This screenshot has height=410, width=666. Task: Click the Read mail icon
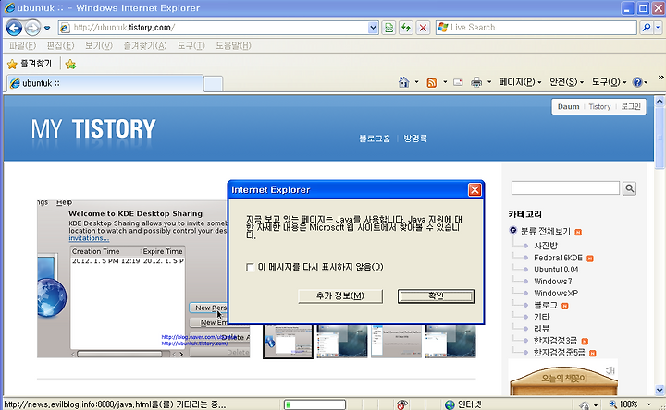click(458, 82)
